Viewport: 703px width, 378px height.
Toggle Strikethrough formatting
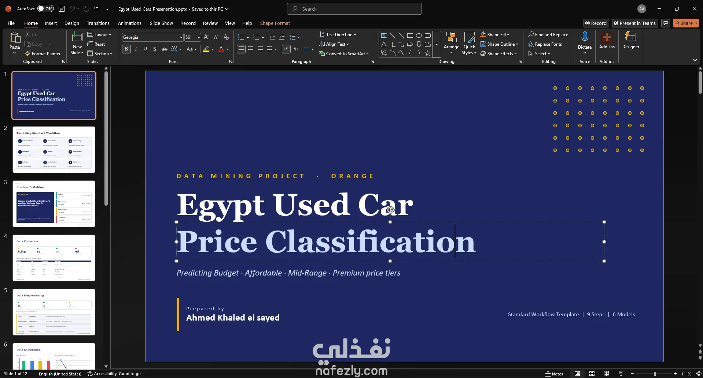point(165,49)
